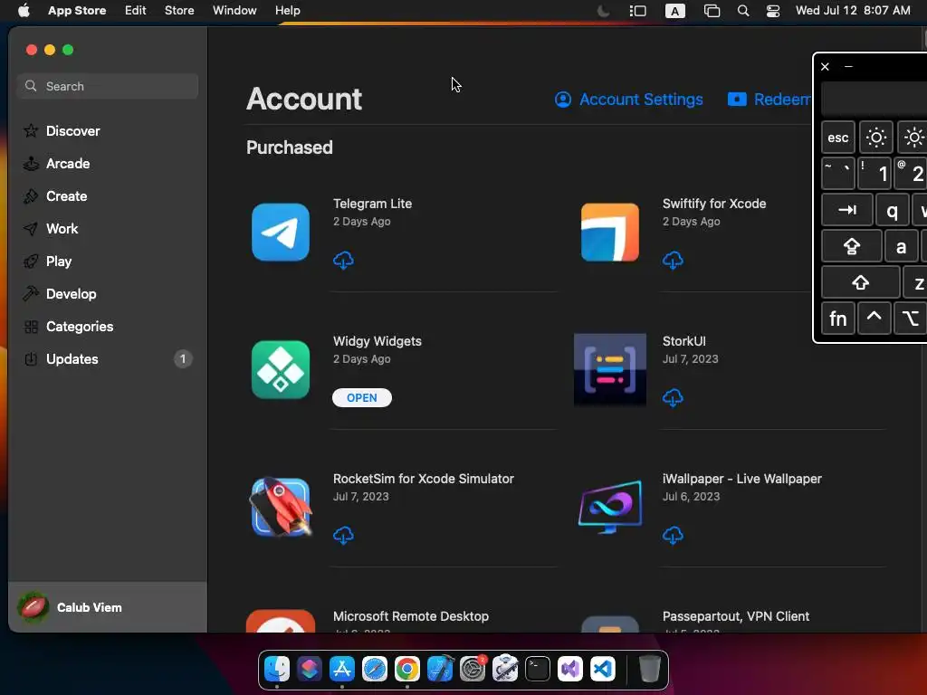The image size is (927, 695).
Task: Open the Telegram Lite app icon
Action: pos(281,233)
